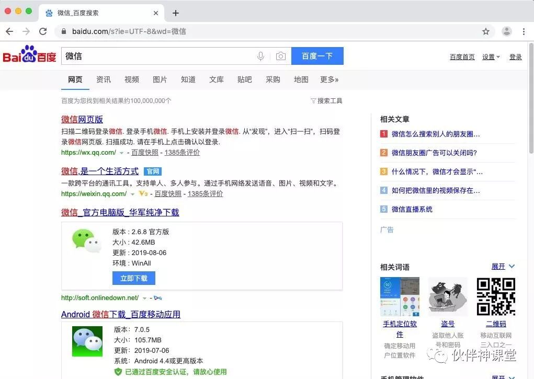534x379 pixels.
Task: Click the WeChat green logo in 华军 result
Action: (x=87, y=241)
